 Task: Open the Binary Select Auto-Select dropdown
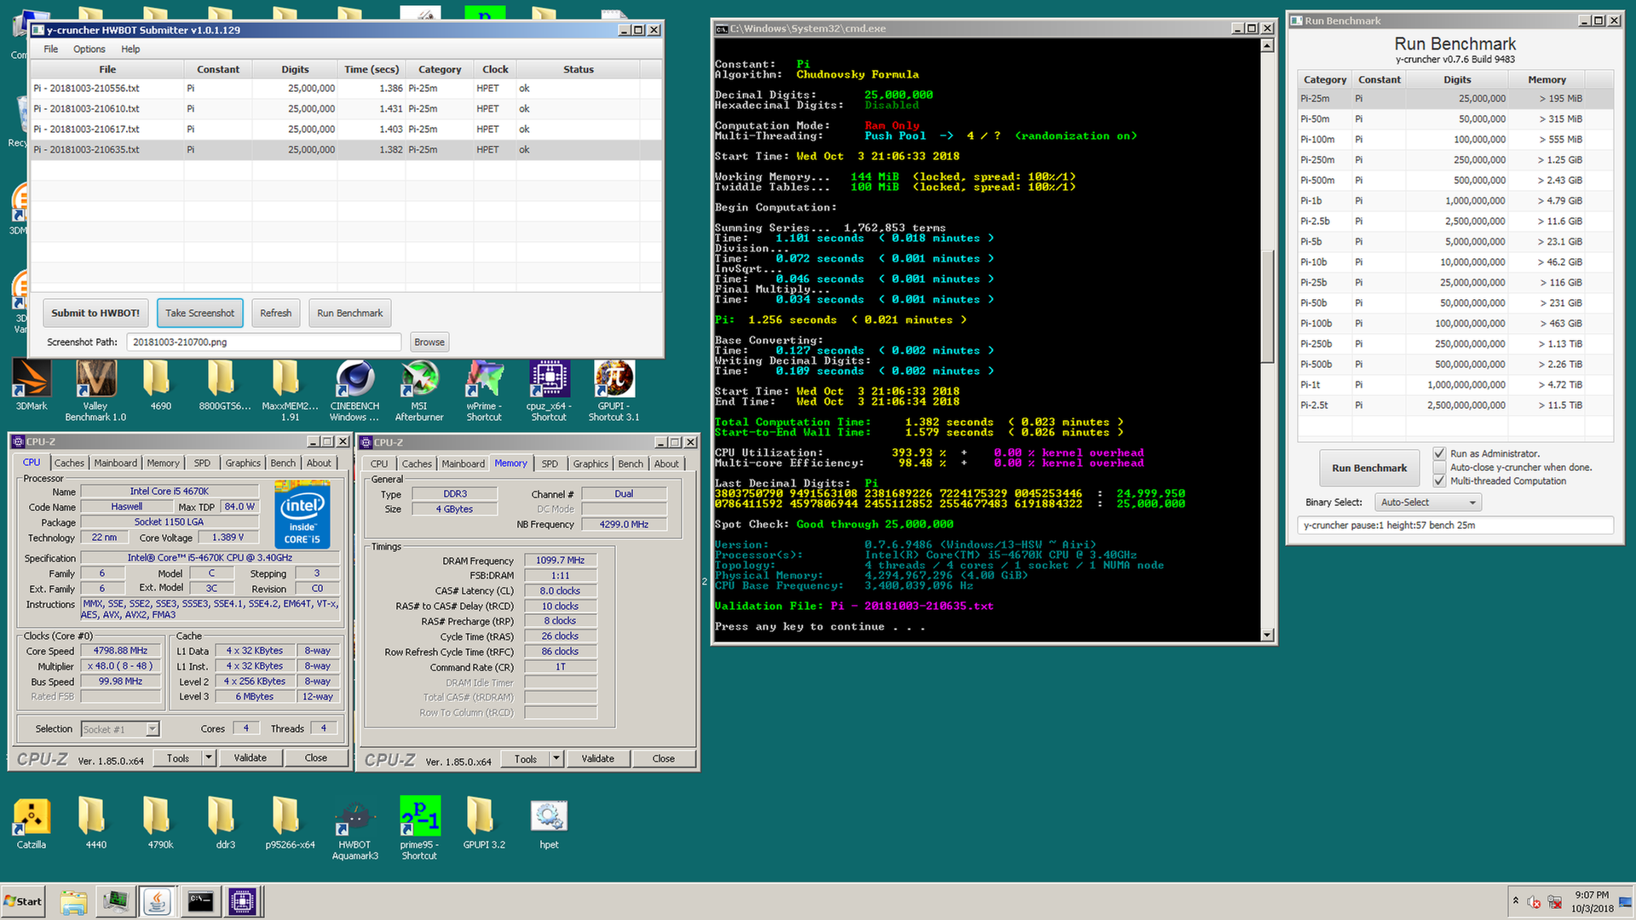pos(1428,503)
